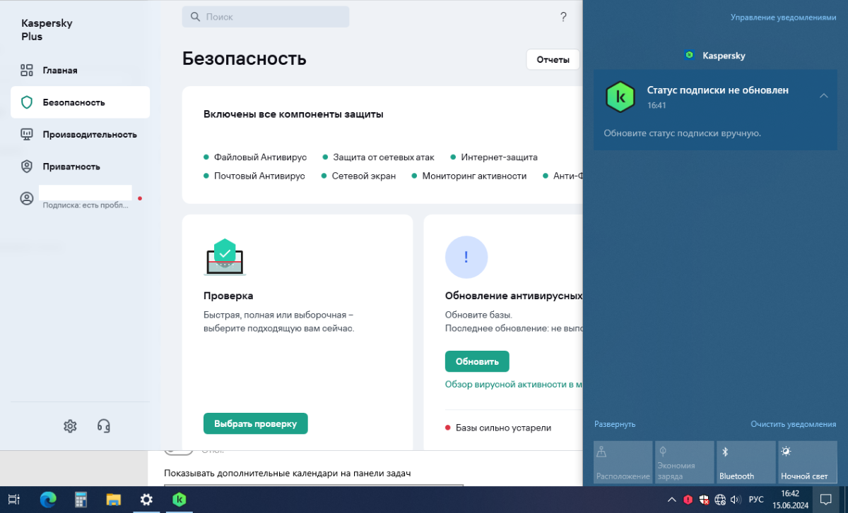Click Kaspersky red alert tray icon
Image resolution: width=848 pixels, height=513 pixels.
click(688, 500)
